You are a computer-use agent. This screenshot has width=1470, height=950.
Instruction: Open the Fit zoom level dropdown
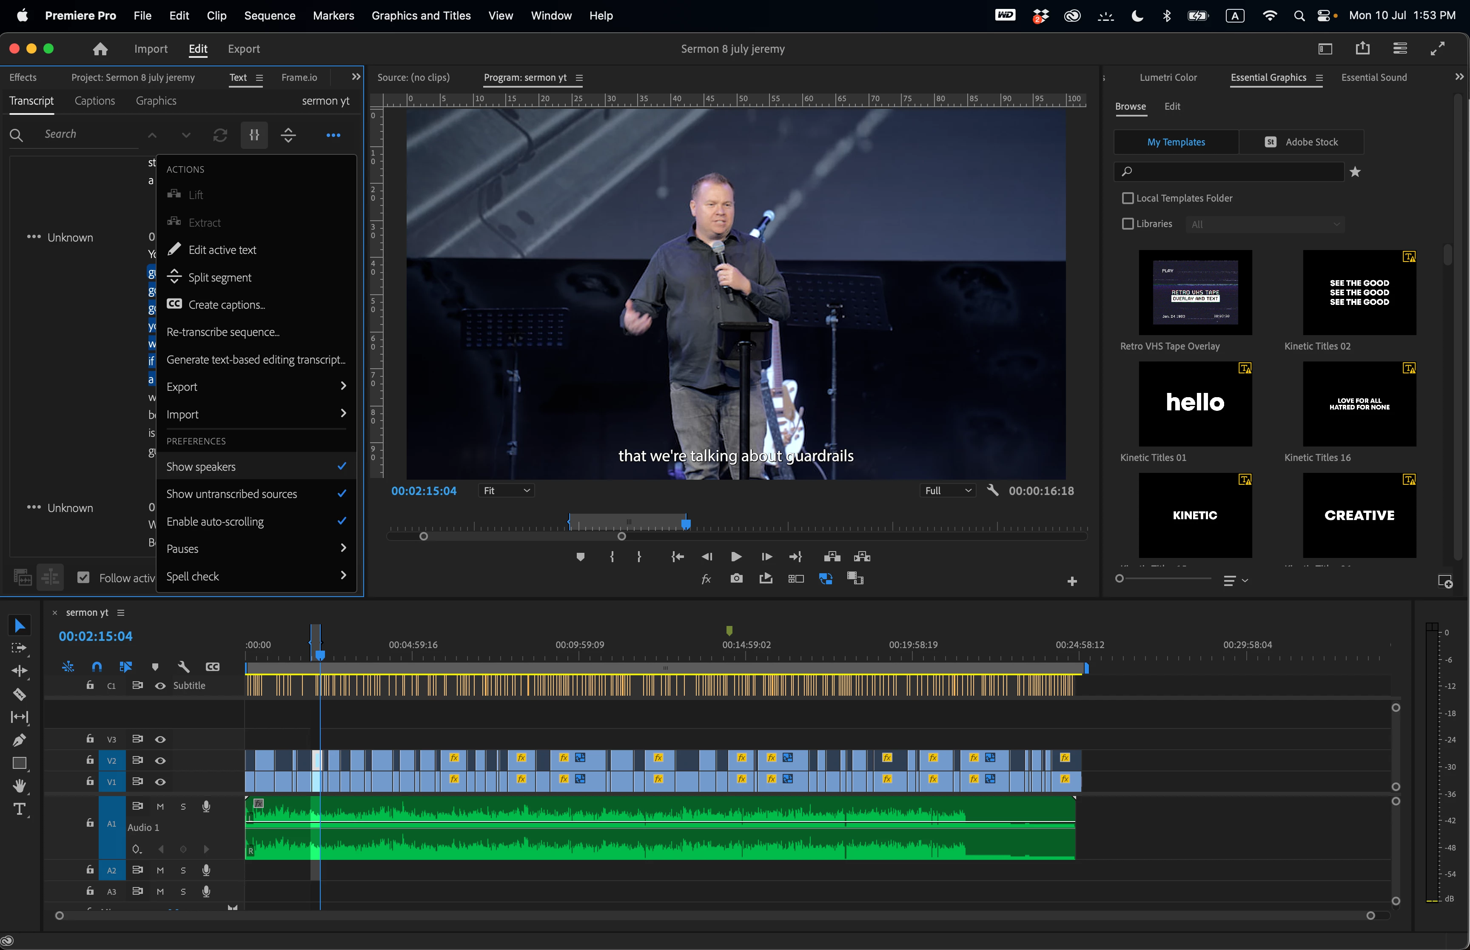click(507, 490)
